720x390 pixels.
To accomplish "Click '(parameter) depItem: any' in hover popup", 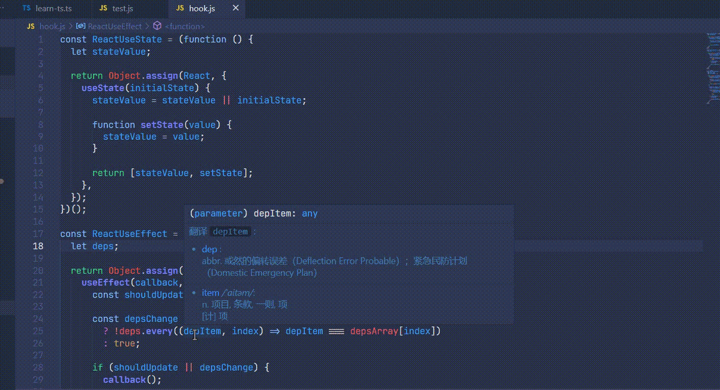I will (254, 214).
